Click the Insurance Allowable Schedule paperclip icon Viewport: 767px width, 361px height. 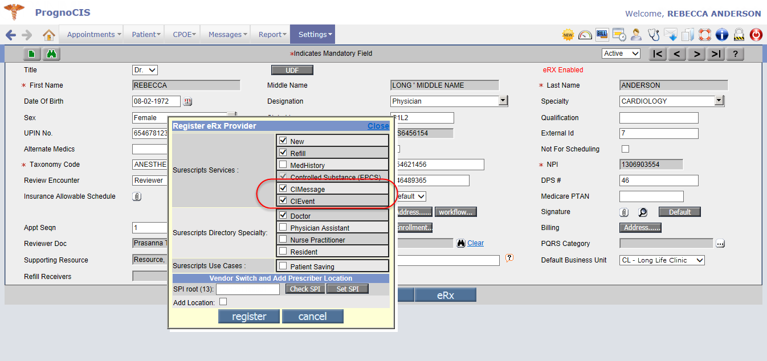137,196
